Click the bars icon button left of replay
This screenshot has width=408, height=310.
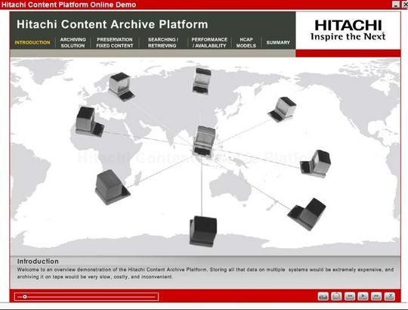[323, 296]
